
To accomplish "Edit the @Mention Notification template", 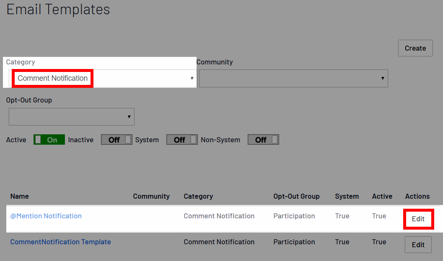I will (x=418, y=219).
